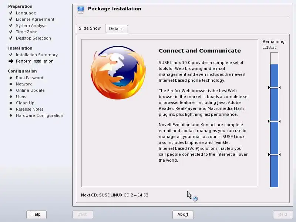Image resolution: width=296 pixels, height=222 pixels.
Task: Click the Configuration section heading
Action: (x=22, y=71)
